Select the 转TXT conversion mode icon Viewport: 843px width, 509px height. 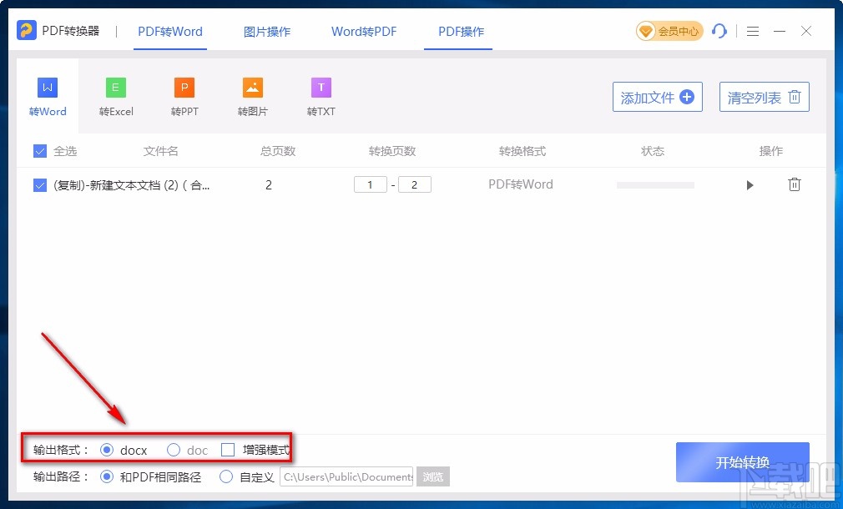(x=321, y=86)
